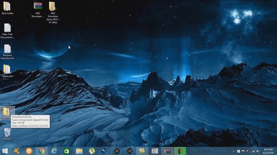Image resolution: width=277 pixels, height=155 pixels.
Task: Open Avast antivirus from the taskbar
Action: 16,151
